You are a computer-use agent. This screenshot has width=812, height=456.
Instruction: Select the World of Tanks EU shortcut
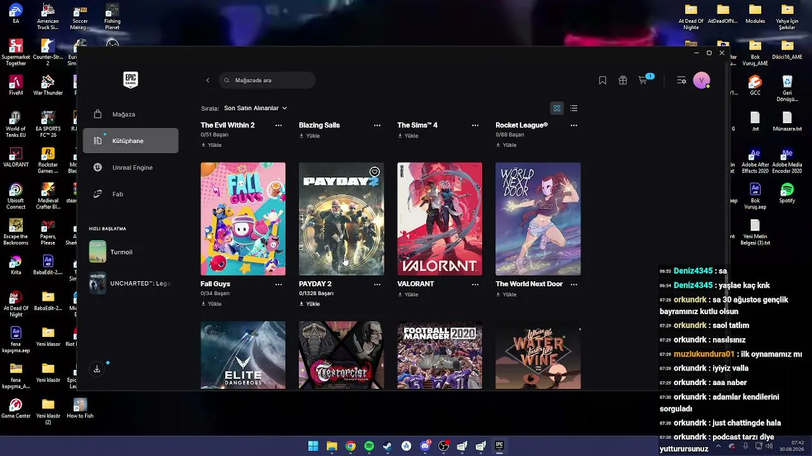[16, 125]
